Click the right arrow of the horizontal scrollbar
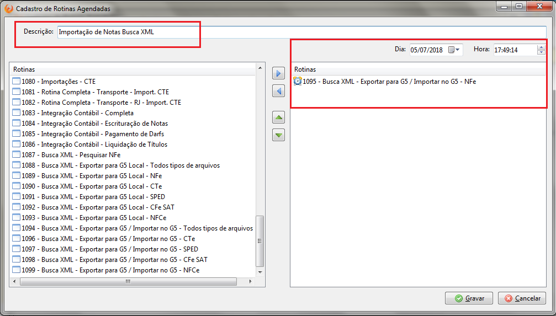This screenshot has height=316, width=556. [250, 282]
